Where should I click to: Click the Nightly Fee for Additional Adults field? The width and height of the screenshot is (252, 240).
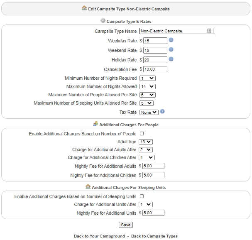tap(153, 166)
